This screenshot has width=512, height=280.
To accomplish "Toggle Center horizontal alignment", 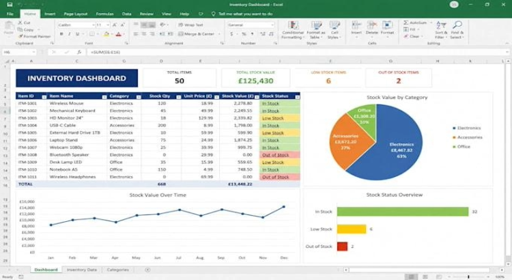I will [x=143, y=34].
